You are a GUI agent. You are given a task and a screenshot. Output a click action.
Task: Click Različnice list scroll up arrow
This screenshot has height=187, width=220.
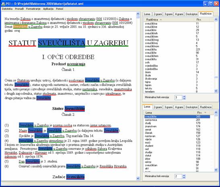(x=216, y=19)
